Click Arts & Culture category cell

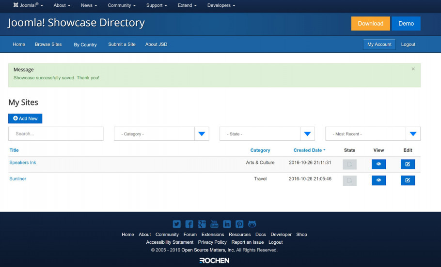tap(260, 163)
